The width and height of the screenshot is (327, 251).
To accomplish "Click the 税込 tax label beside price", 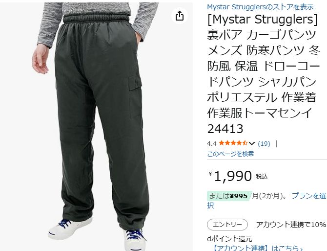I will [x=262, y=177].
